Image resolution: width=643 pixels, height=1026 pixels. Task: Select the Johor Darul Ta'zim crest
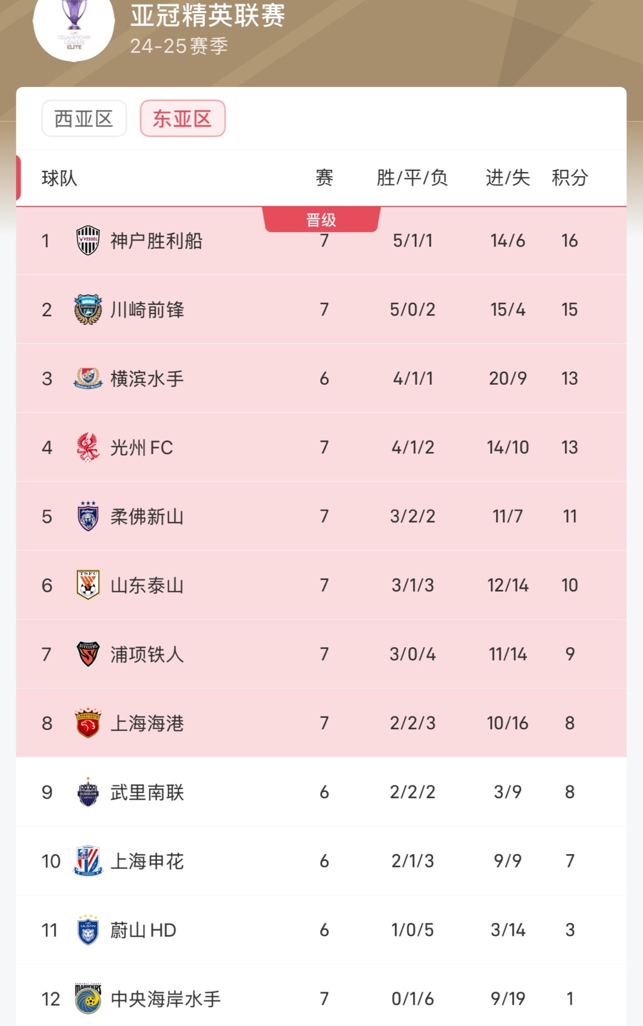[87, 516]
